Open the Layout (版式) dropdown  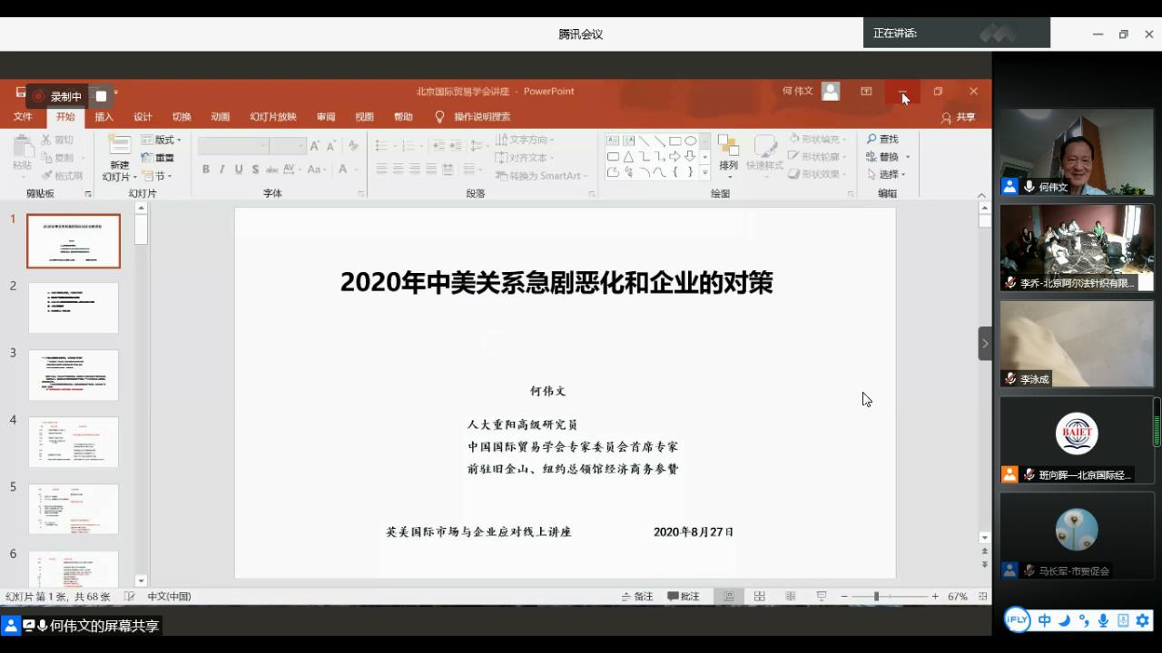(x=162, y=140)
